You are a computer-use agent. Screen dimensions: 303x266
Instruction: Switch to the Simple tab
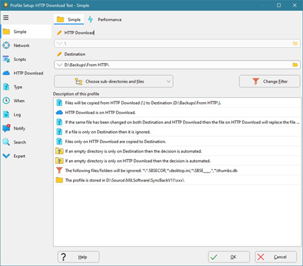tap(69, 19)
